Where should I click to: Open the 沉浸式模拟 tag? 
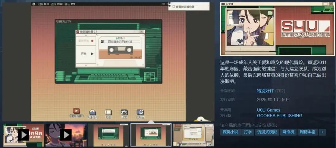pos(267,132)
